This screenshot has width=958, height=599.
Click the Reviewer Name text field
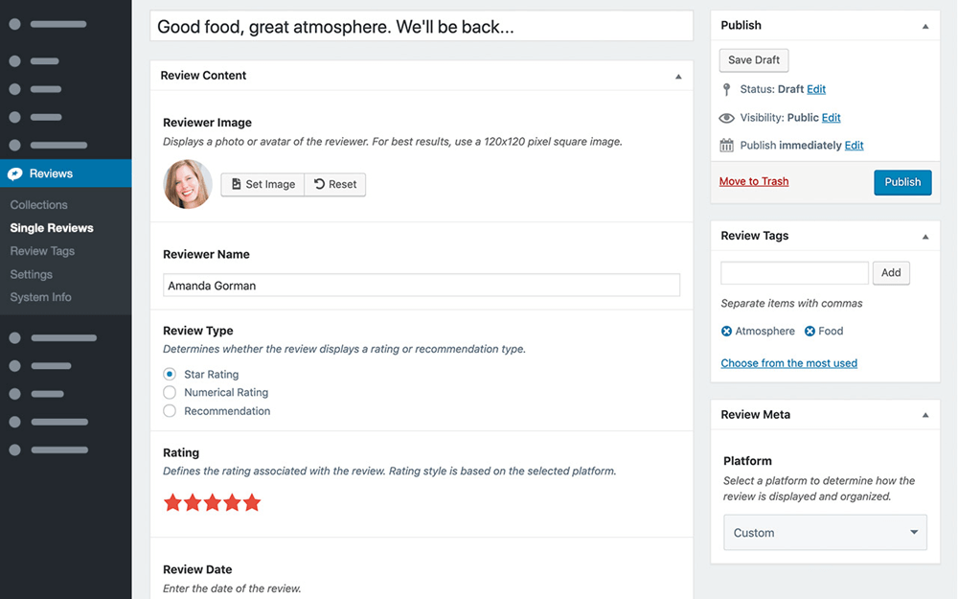422,286
